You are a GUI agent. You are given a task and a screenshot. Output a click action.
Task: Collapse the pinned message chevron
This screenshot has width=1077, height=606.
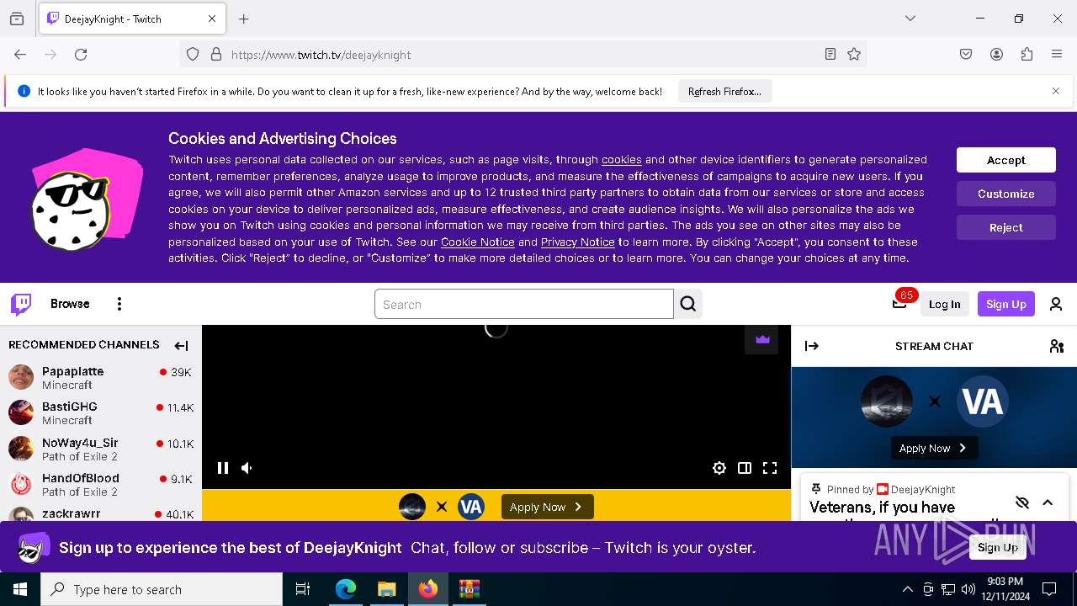click(x=1048, y=502)
